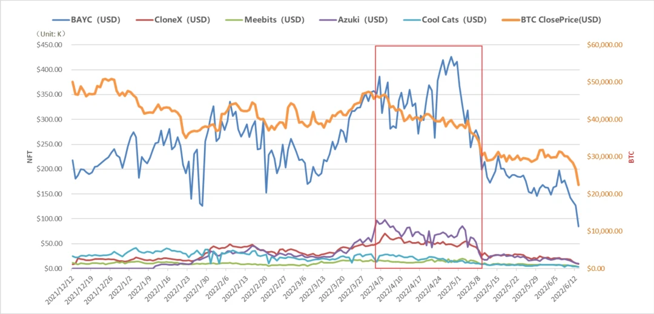The height and width of the screenshot is (314, 654).
Task: Click the $30,000.00 right axis label
Action: pyautogui.click(x=604, y=157)
